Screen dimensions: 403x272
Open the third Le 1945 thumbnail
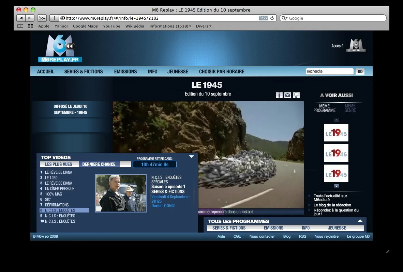pos(336,173)
